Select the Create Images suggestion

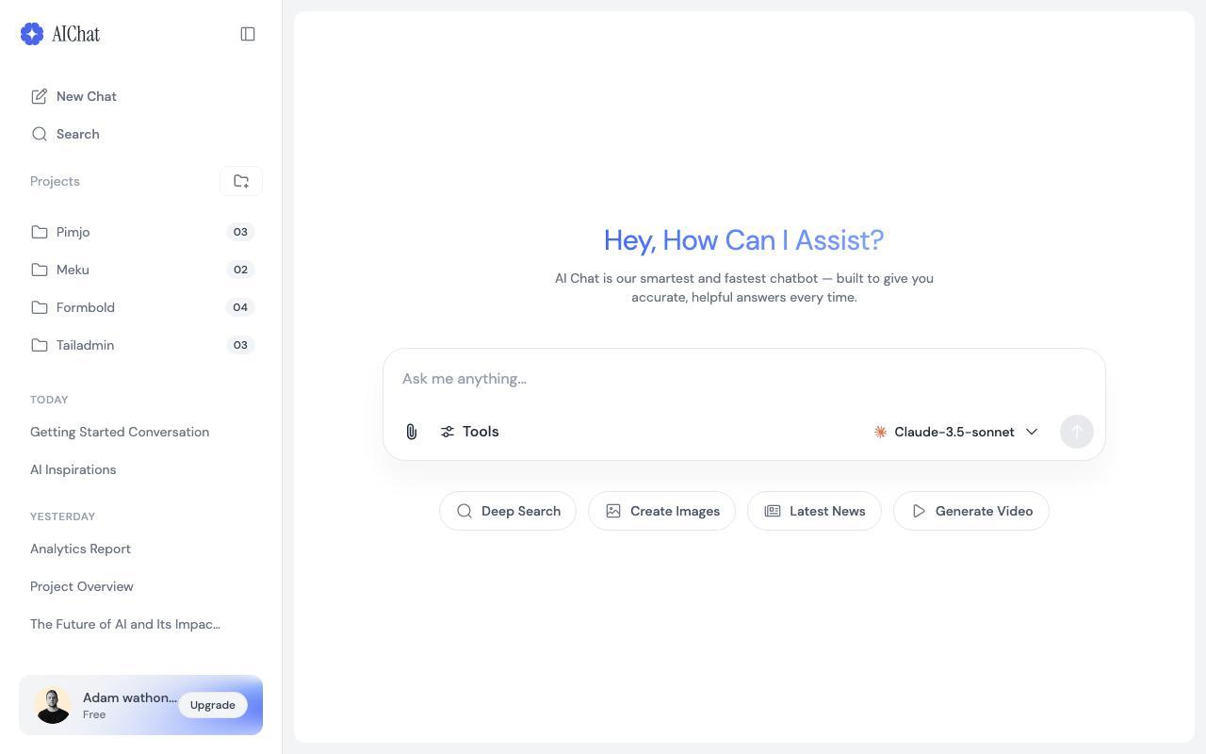[661, 511]
